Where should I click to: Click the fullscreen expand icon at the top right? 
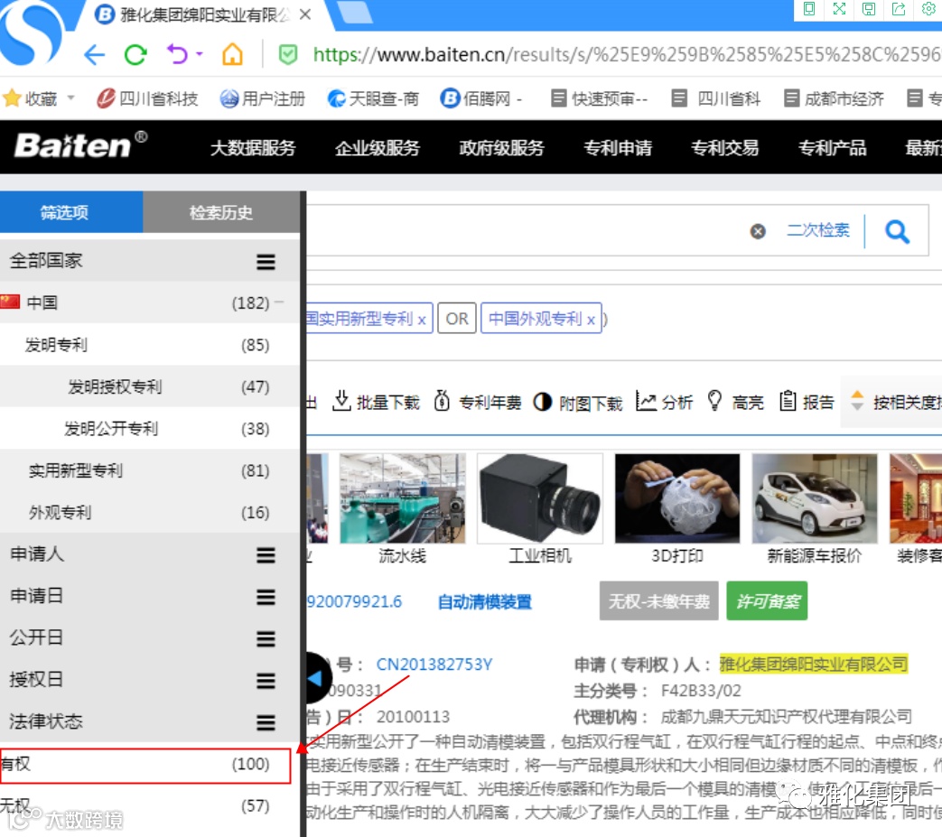839,8
